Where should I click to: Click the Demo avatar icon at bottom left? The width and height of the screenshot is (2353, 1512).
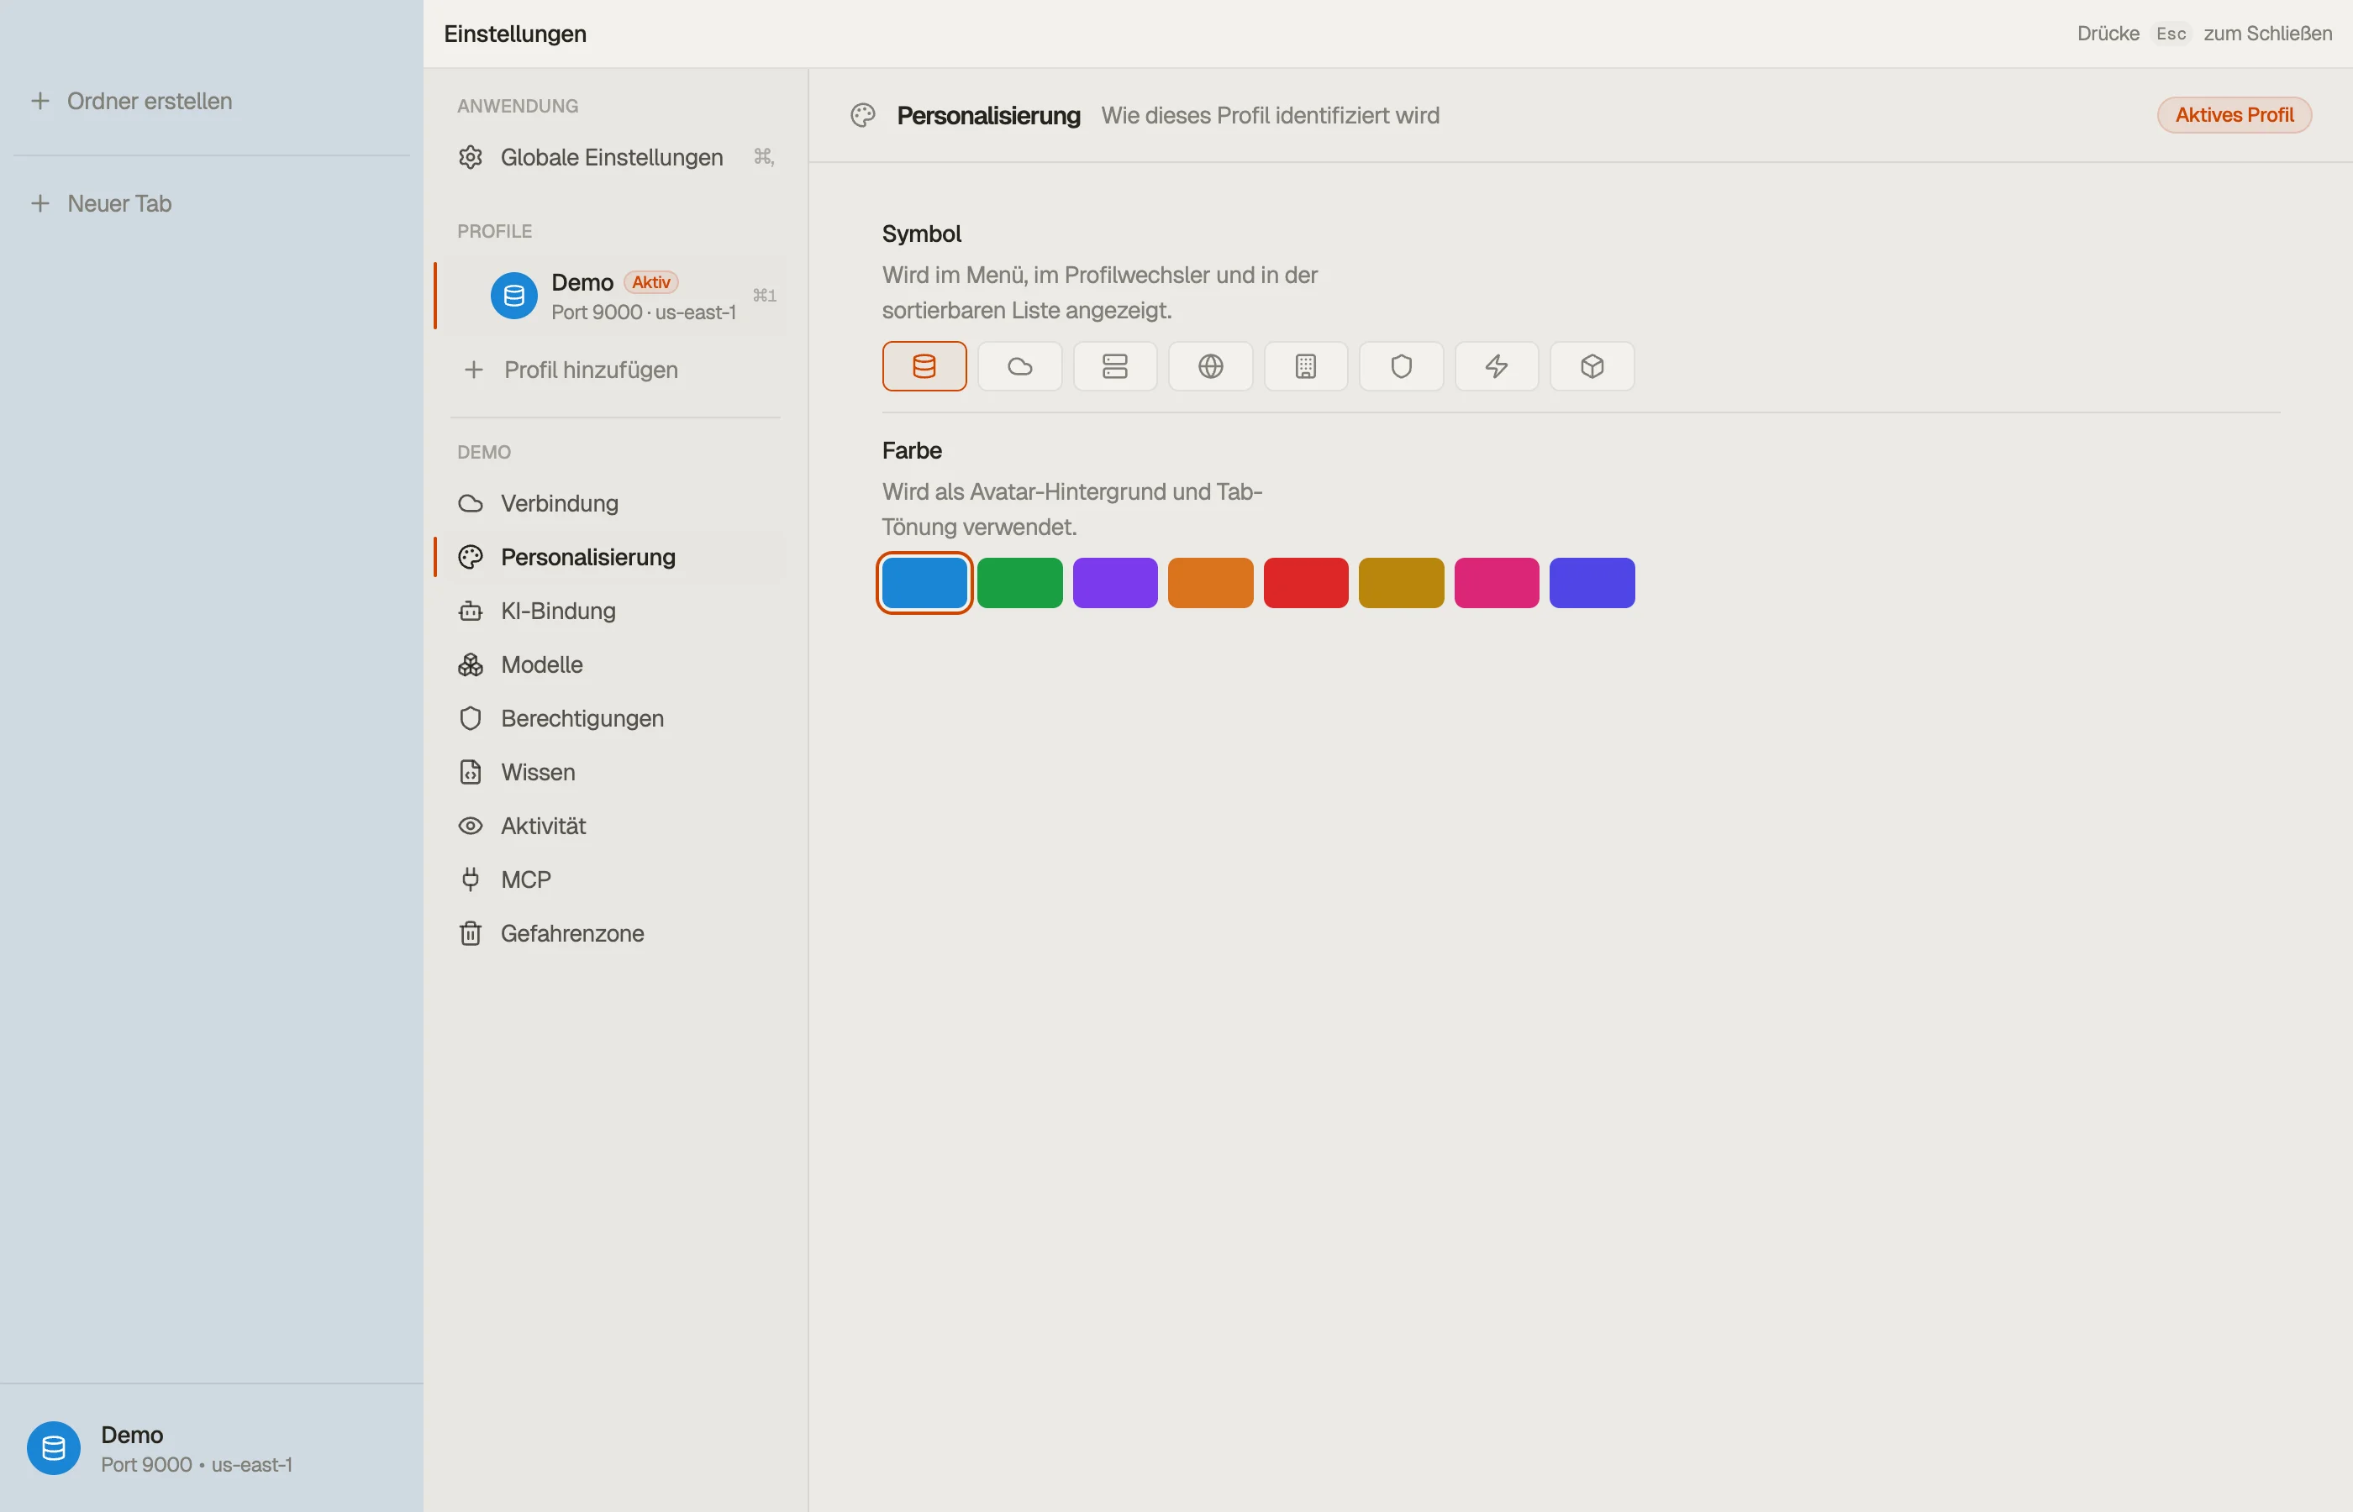point(54,1448)
